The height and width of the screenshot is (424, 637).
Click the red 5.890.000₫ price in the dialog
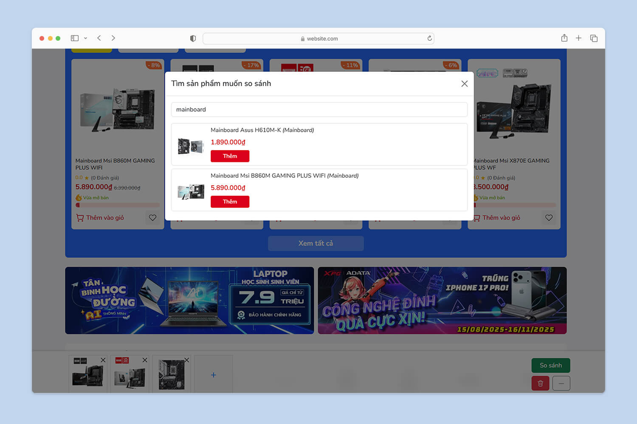[x=228, y=188]
